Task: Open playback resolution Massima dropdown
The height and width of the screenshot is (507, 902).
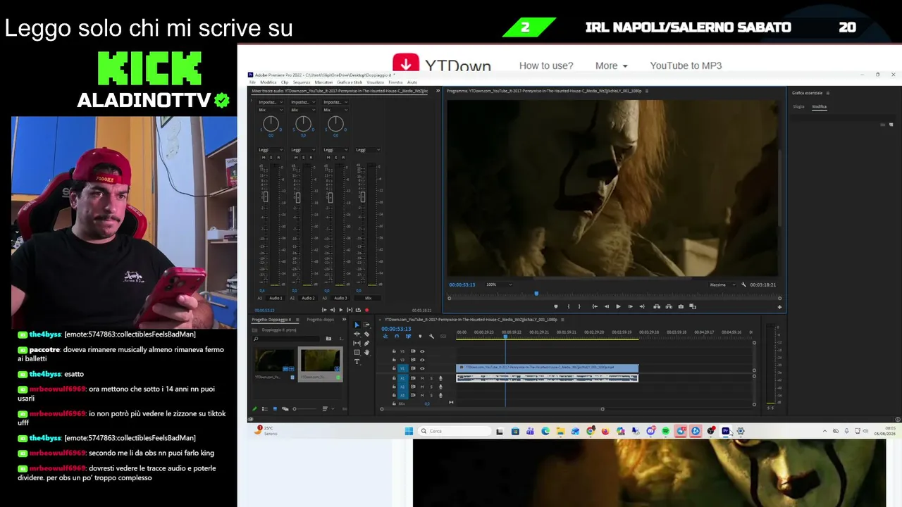Action: [722, 284]
